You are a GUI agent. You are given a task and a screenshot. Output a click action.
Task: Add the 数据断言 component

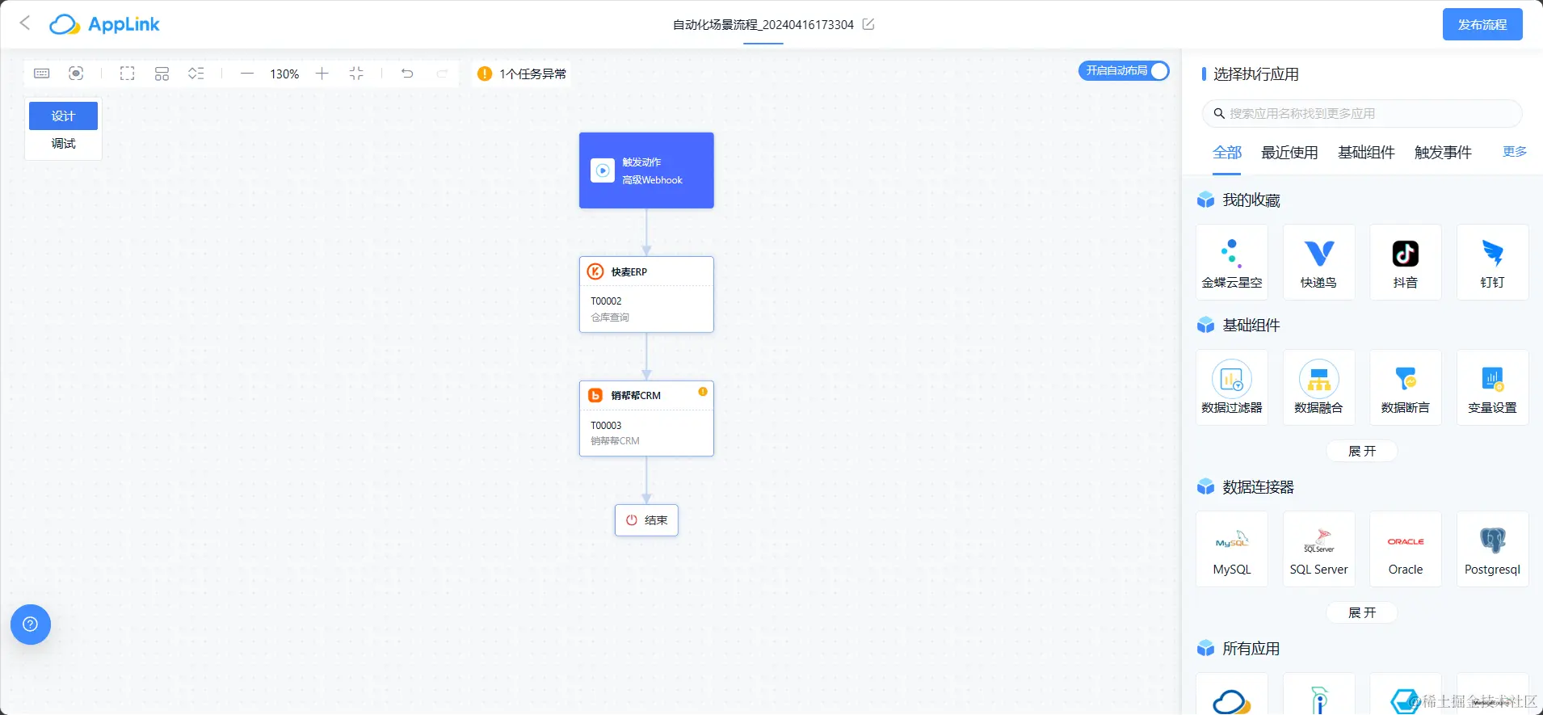click(x=1406, y=388)
